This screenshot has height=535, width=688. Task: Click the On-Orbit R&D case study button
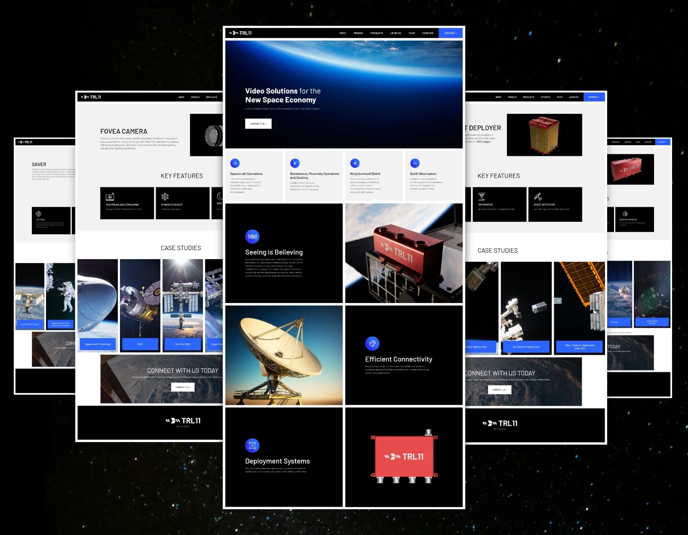point(183,344)
